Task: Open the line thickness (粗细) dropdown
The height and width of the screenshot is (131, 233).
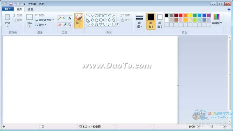Action: tap(140, 20)
